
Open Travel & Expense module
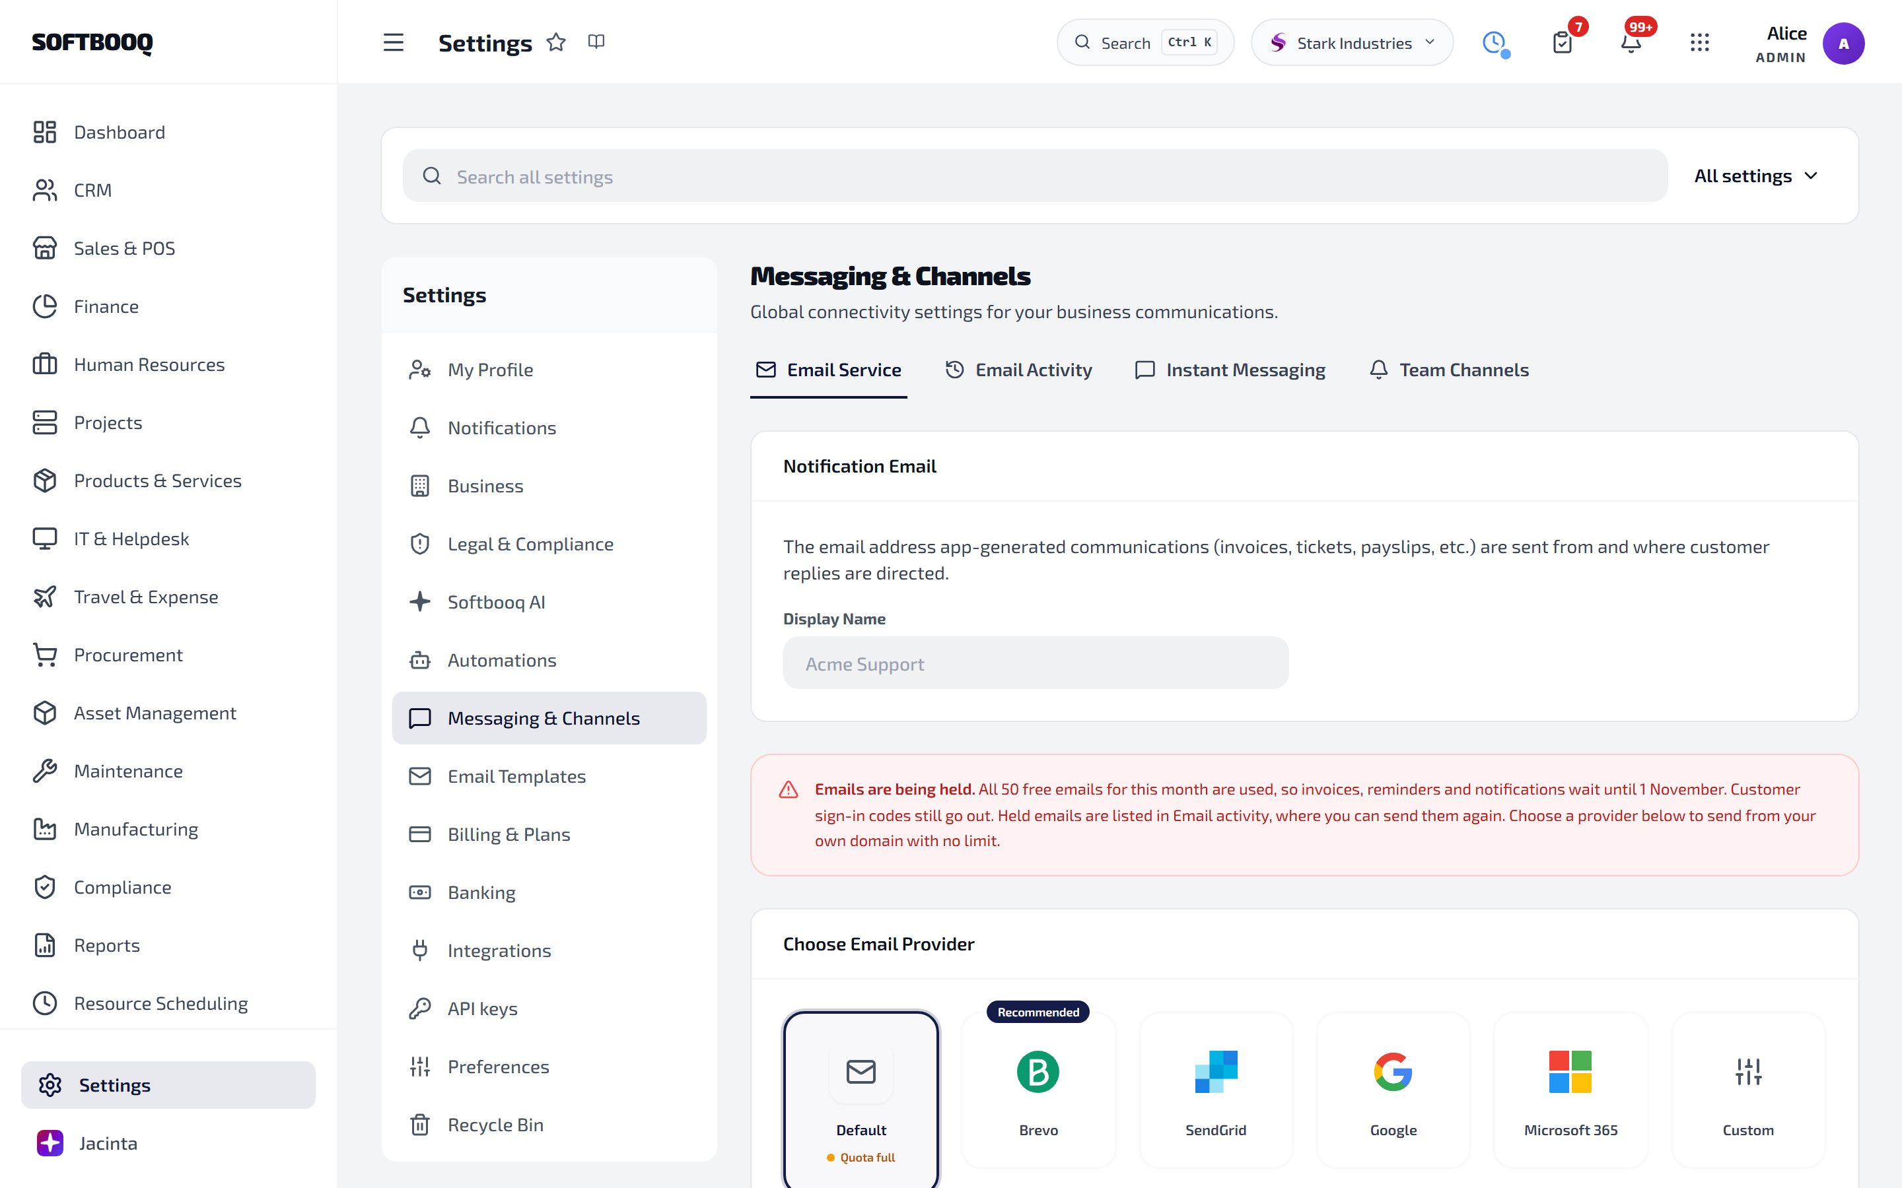(x=168, y=597)
